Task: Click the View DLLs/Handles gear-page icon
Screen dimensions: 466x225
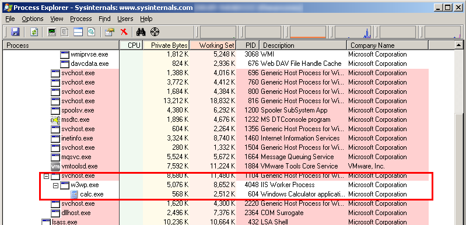Action: [x=91, y=31]
